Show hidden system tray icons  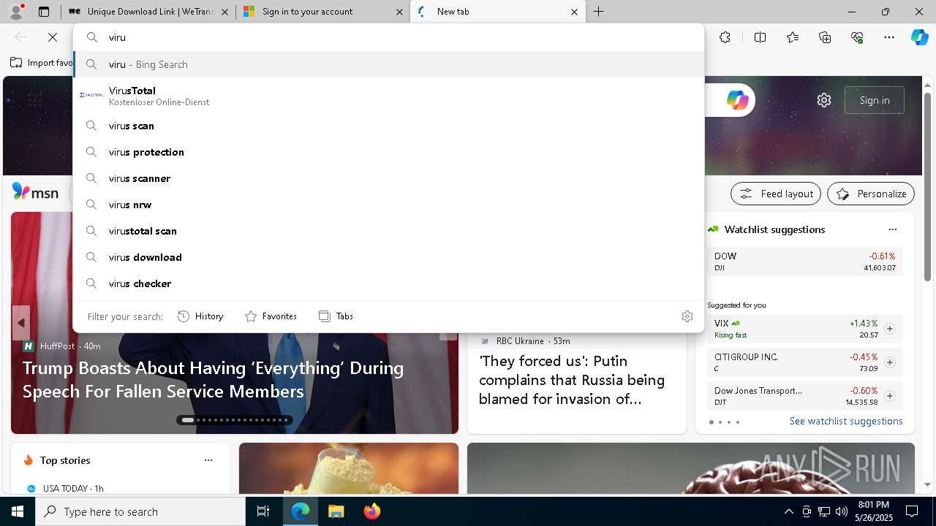click(x=788, y=511)
